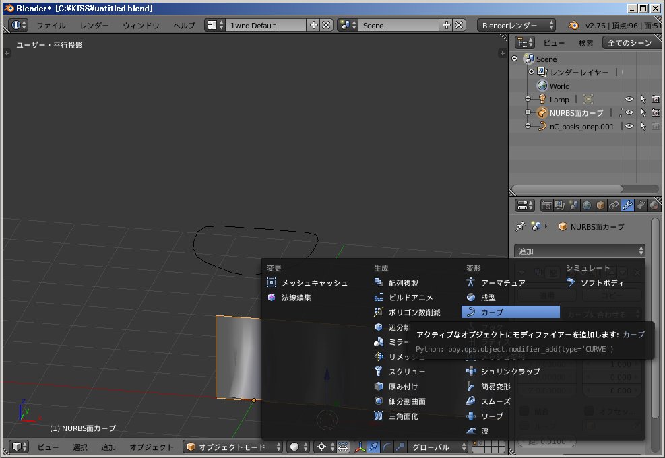Open the pivot point dropdown
This screenshot has width=665, height=458.
click(x=325, y=447)
